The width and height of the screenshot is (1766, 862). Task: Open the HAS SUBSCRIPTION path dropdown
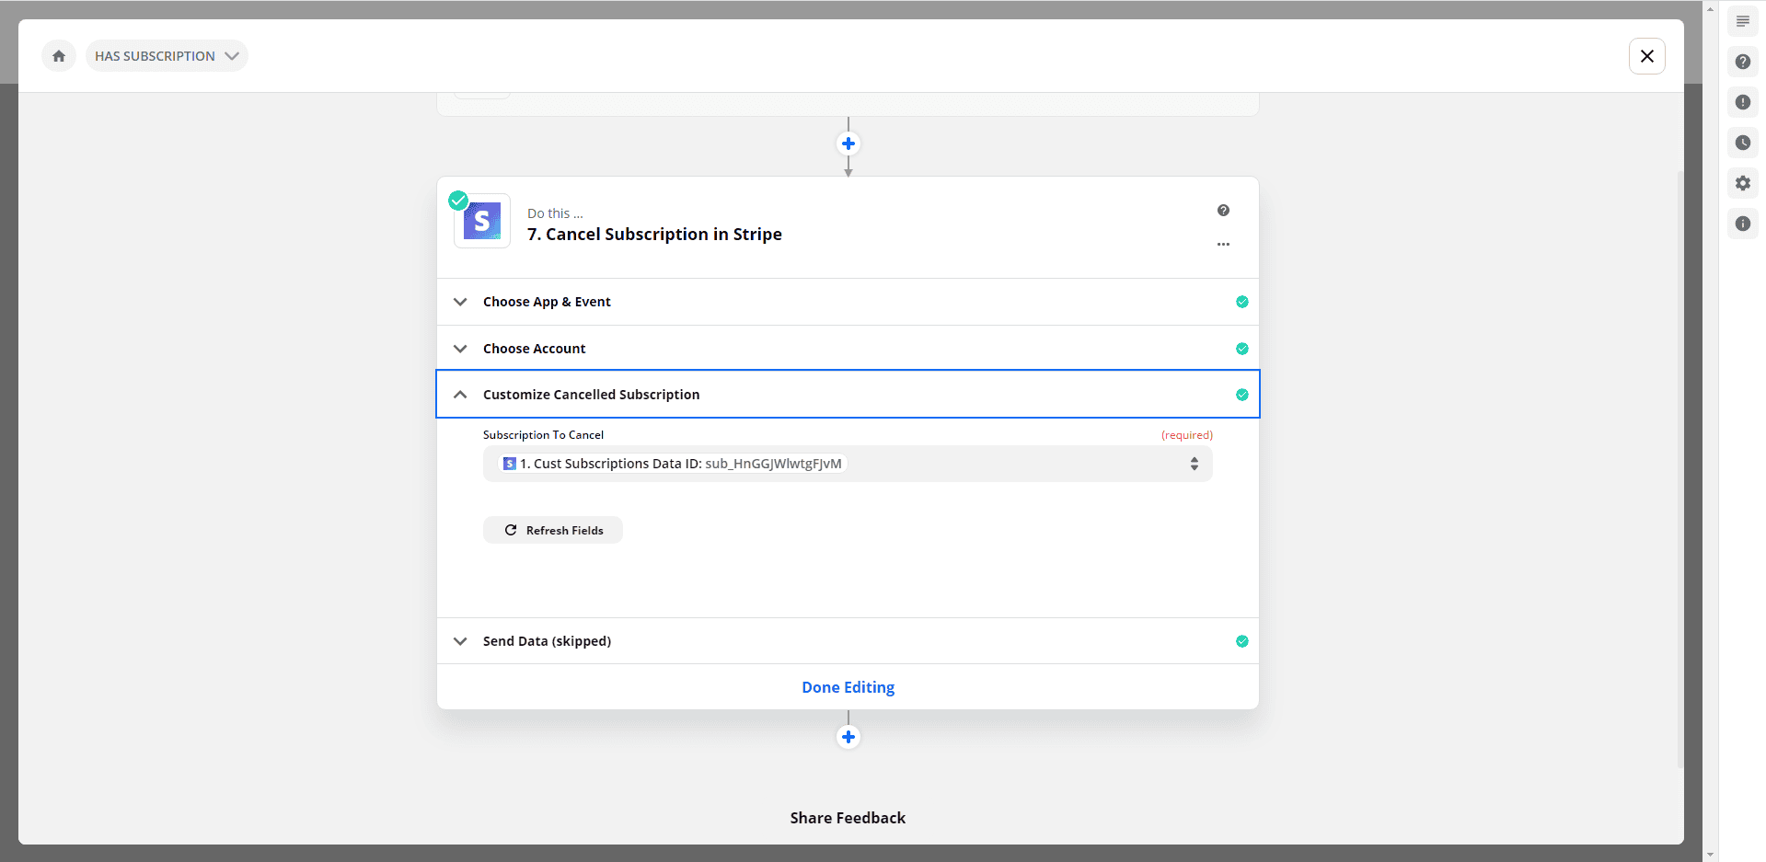pos(167,56)
